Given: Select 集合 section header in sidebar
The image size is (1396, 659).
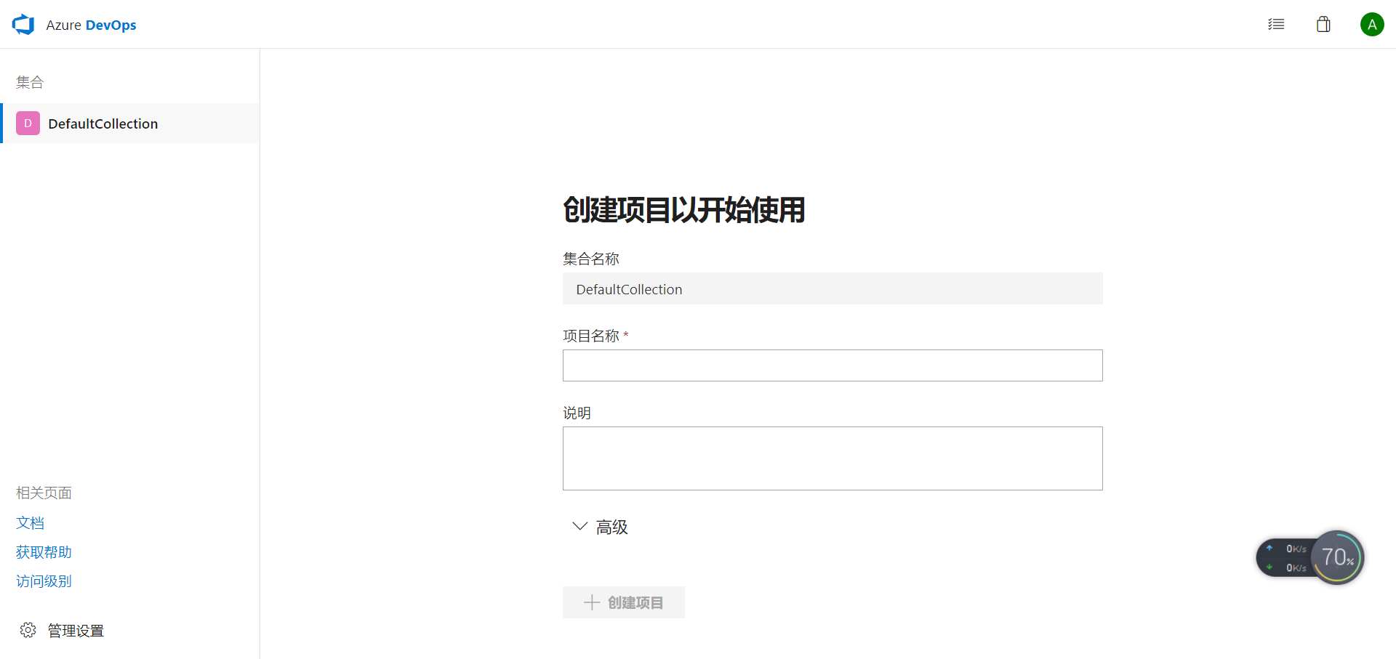Looking at the screenshot, I should click(30, 82).
